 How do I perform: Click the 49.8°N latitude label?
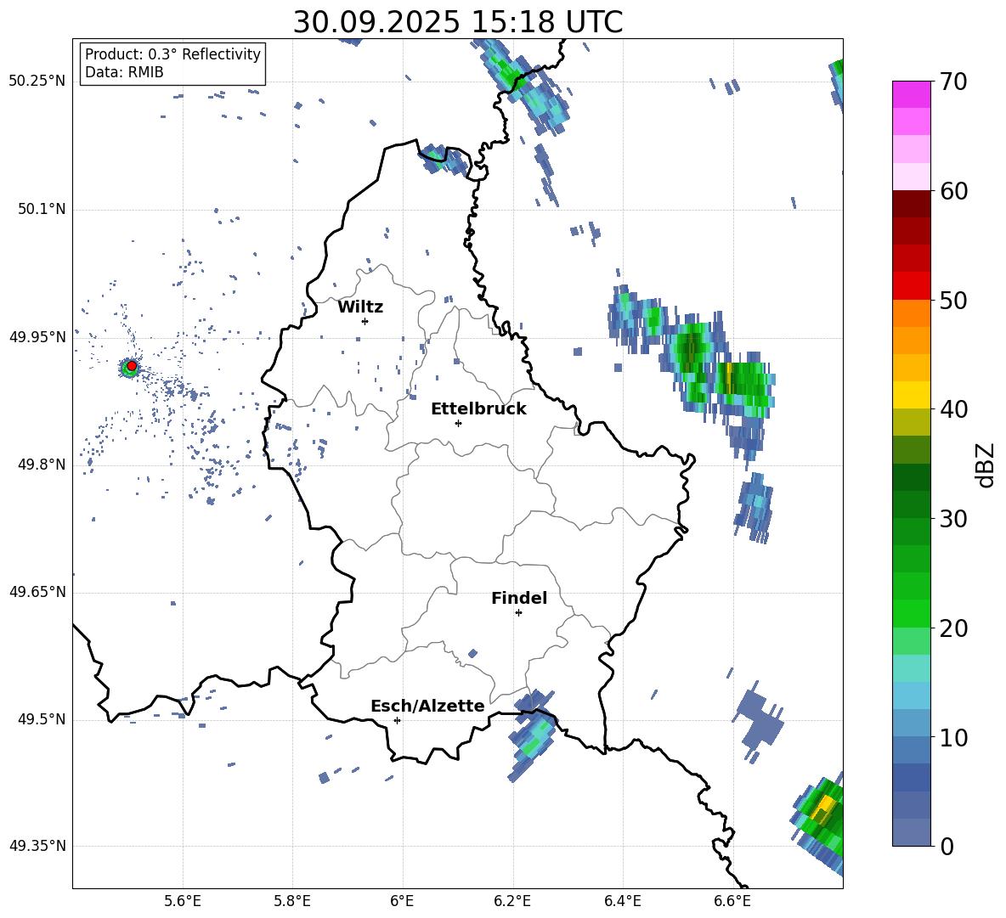42,465
